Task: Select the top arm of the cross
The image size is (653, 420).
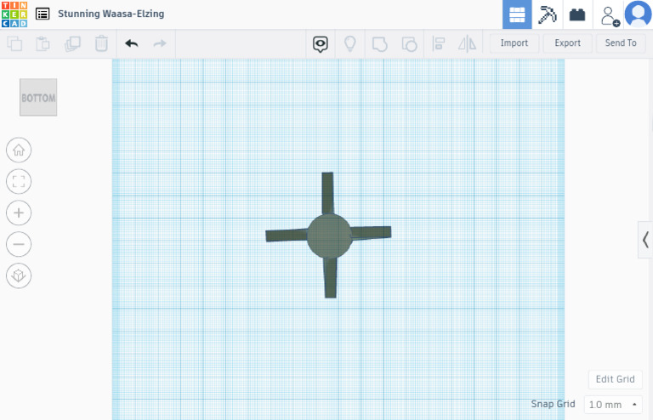Action: coord(327,193)
